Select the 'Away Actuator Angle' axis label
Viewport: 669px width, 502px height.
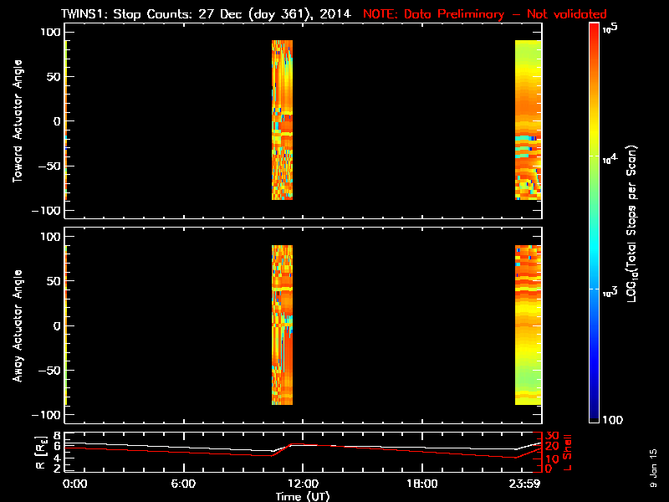(17, 326)
